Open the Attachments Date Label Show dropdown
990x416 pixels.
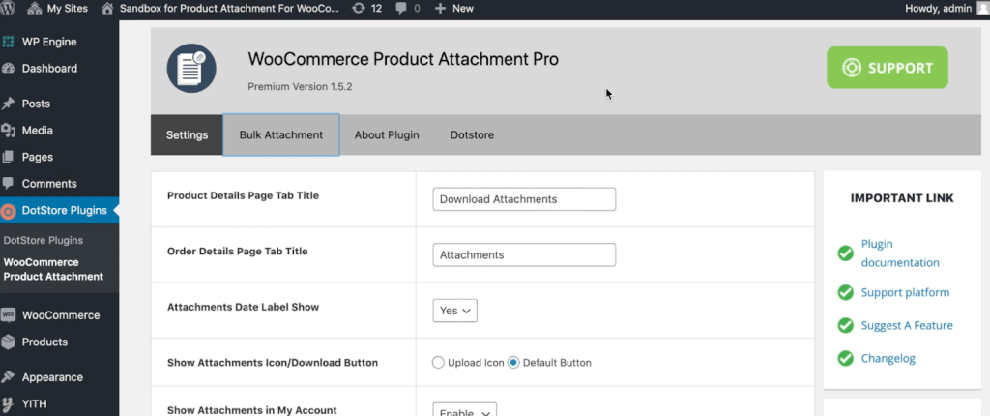[454, 311]
